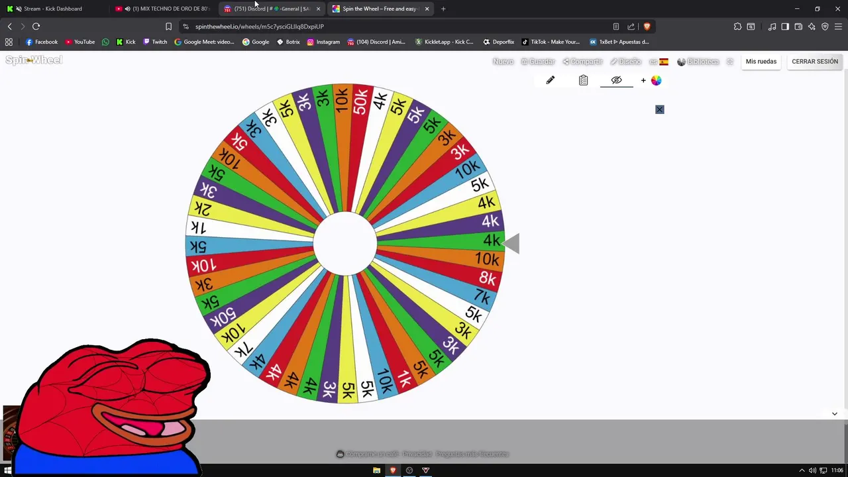Screen dimensions: 848x477
Task: Click Cómprame un café footer link
Action: click(x=368, y=454)
